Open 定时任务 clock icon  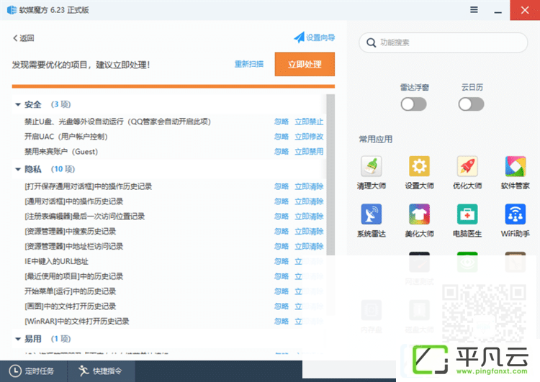15,371
